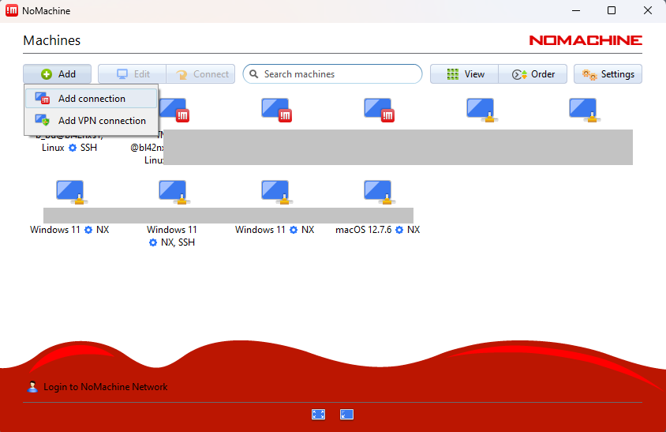The image size is (666, 432).
Task: Open the Order sorting options
Action: (x=533, y=74)
